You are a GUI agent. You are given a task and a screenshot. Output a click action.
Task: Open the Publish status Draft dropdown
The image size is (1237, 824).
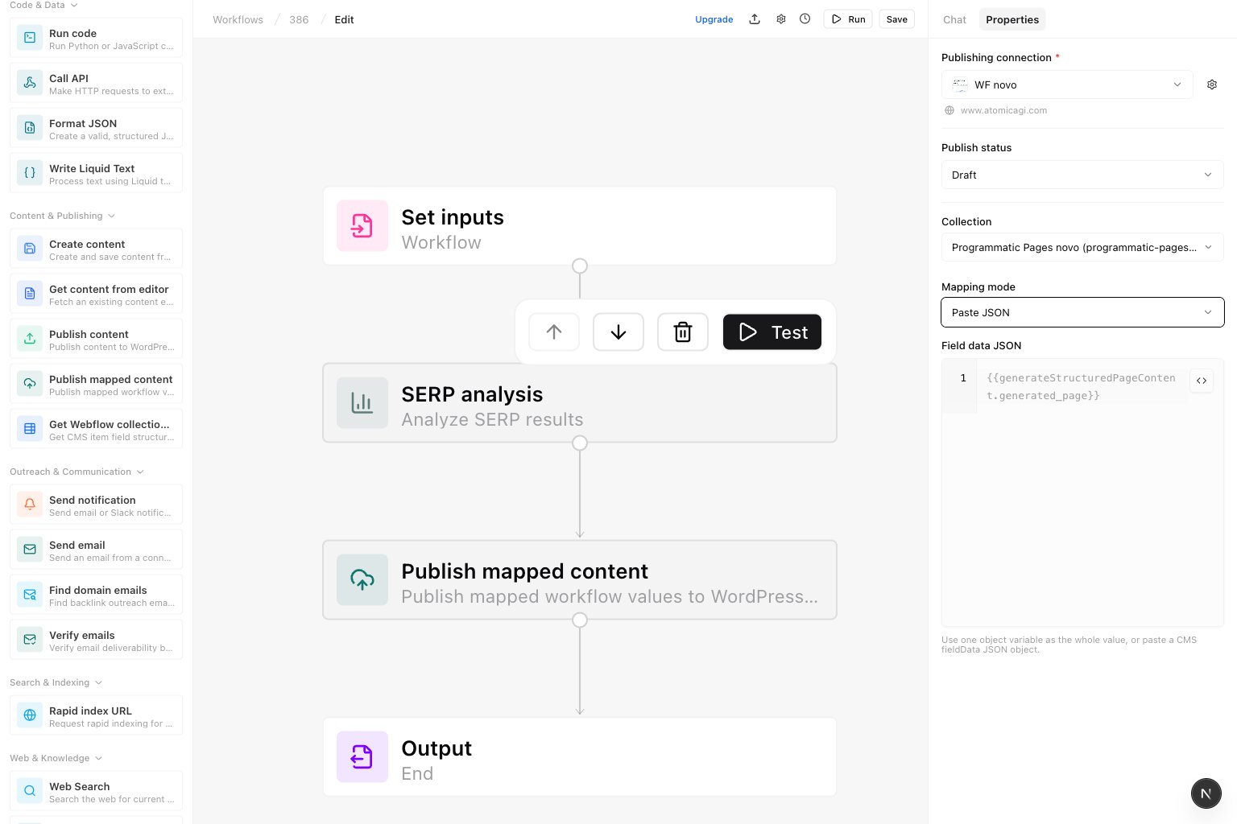(1082, 175)
